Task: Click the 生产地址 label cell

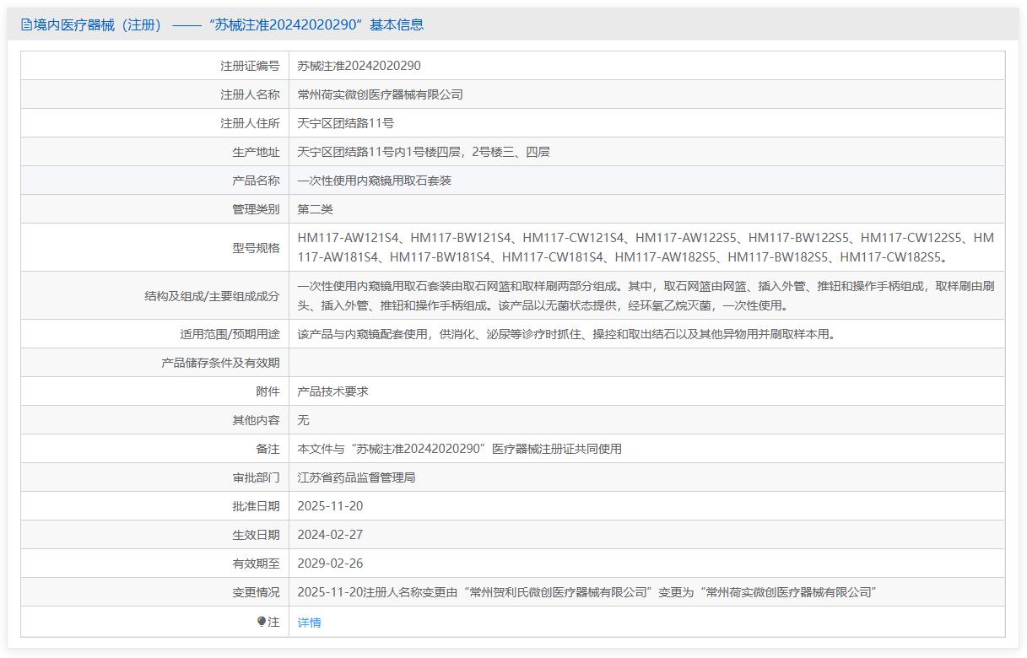Action: click(155, 152)
